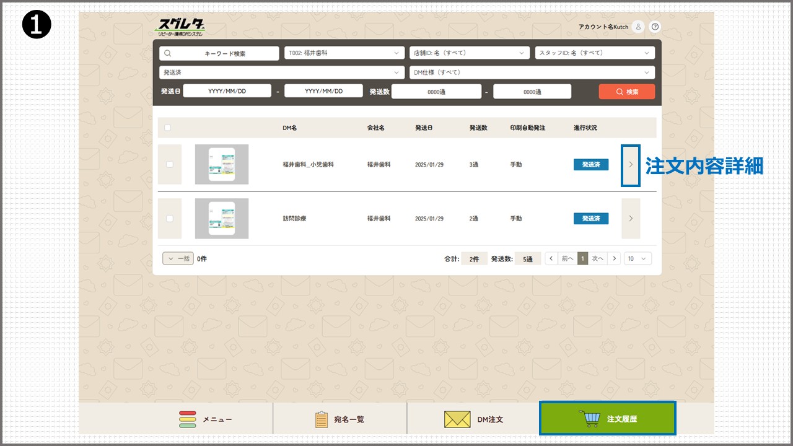This screenshot has height=446, width=793.
Task: Click the Sugureta logo
Action: tap(181, 27)
